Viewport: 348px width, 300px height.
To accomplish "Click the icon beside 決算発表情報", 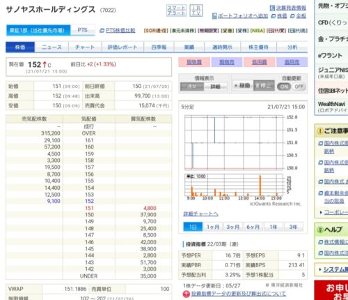I will point(272,8).
